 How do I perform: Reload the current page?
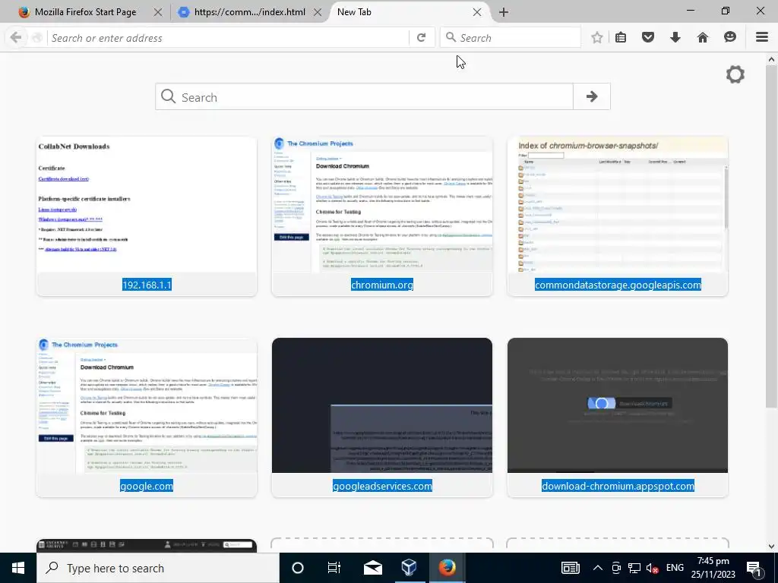[x=421, y=38]
